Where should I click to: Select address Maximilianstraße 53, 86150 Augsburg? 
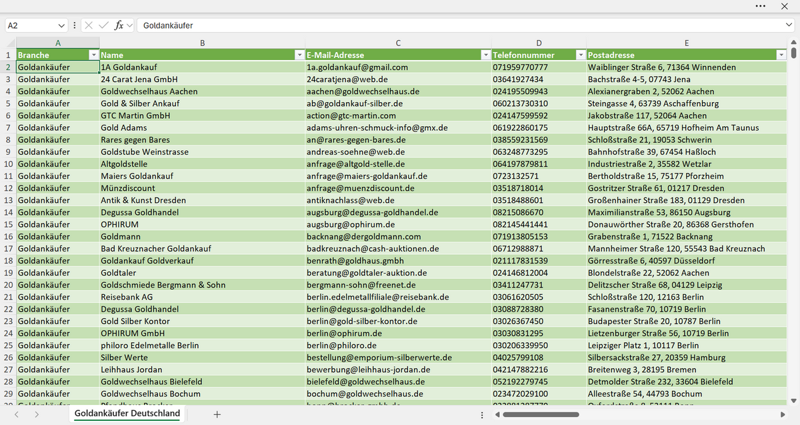[687, 212]
